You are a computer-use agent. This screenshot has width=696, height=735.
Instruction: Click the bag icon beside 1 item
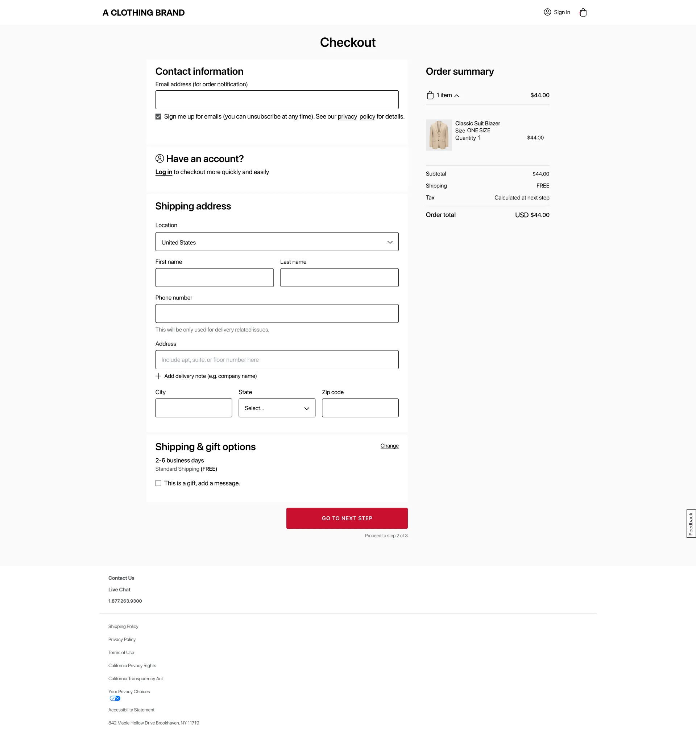tap(430, 95)
